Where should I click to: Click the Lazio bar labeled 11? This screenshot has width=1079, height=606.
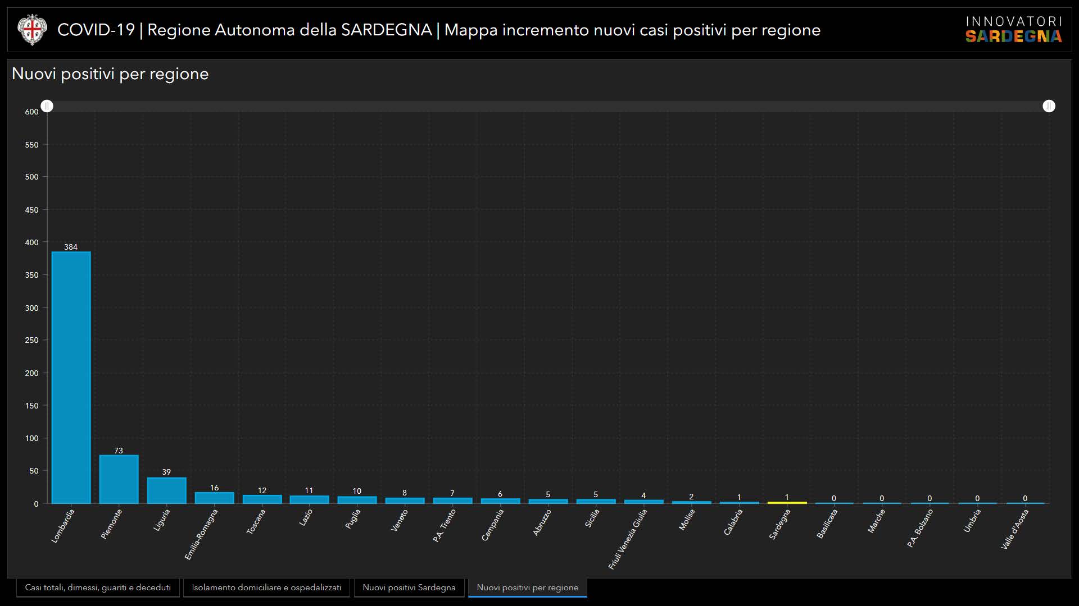[309, 499]
